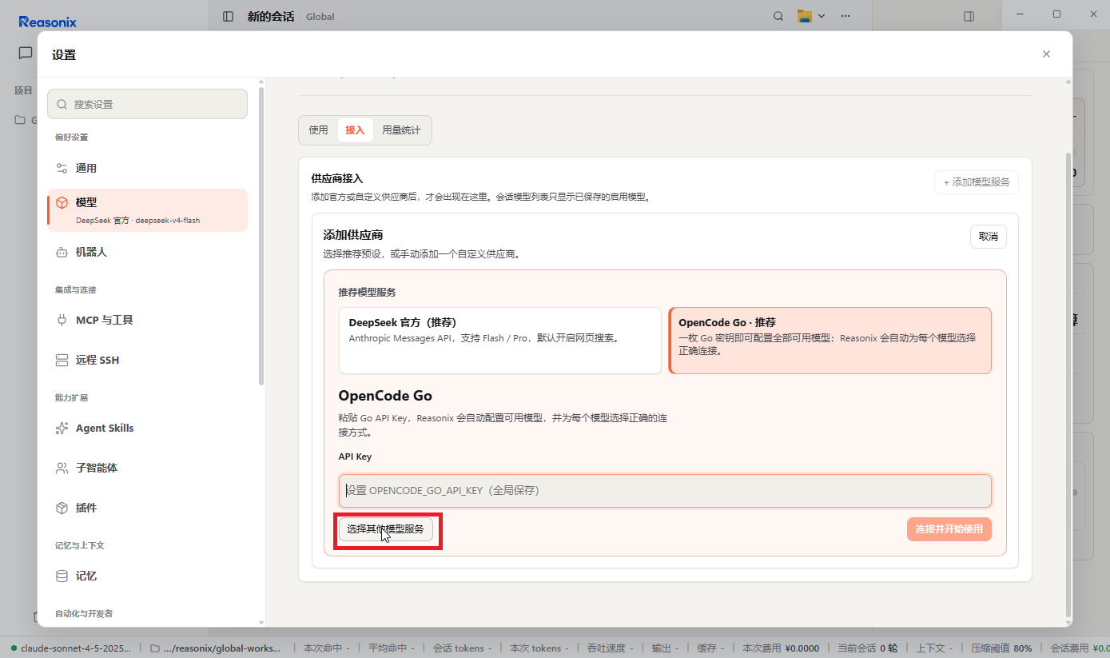Go to MCP 与工具 settings

click(147, 320)
